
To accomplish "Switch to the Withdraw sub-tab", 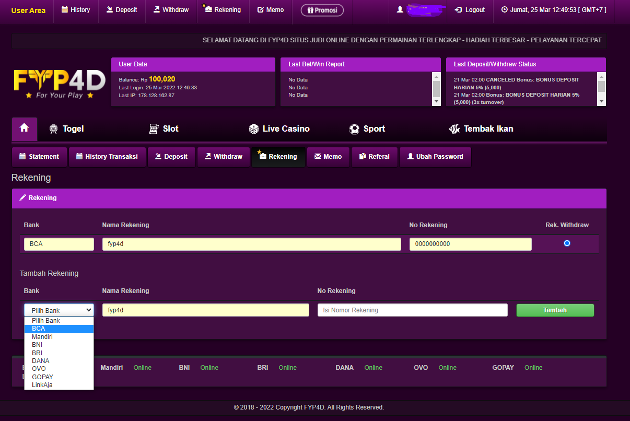I will click(223, 157).
